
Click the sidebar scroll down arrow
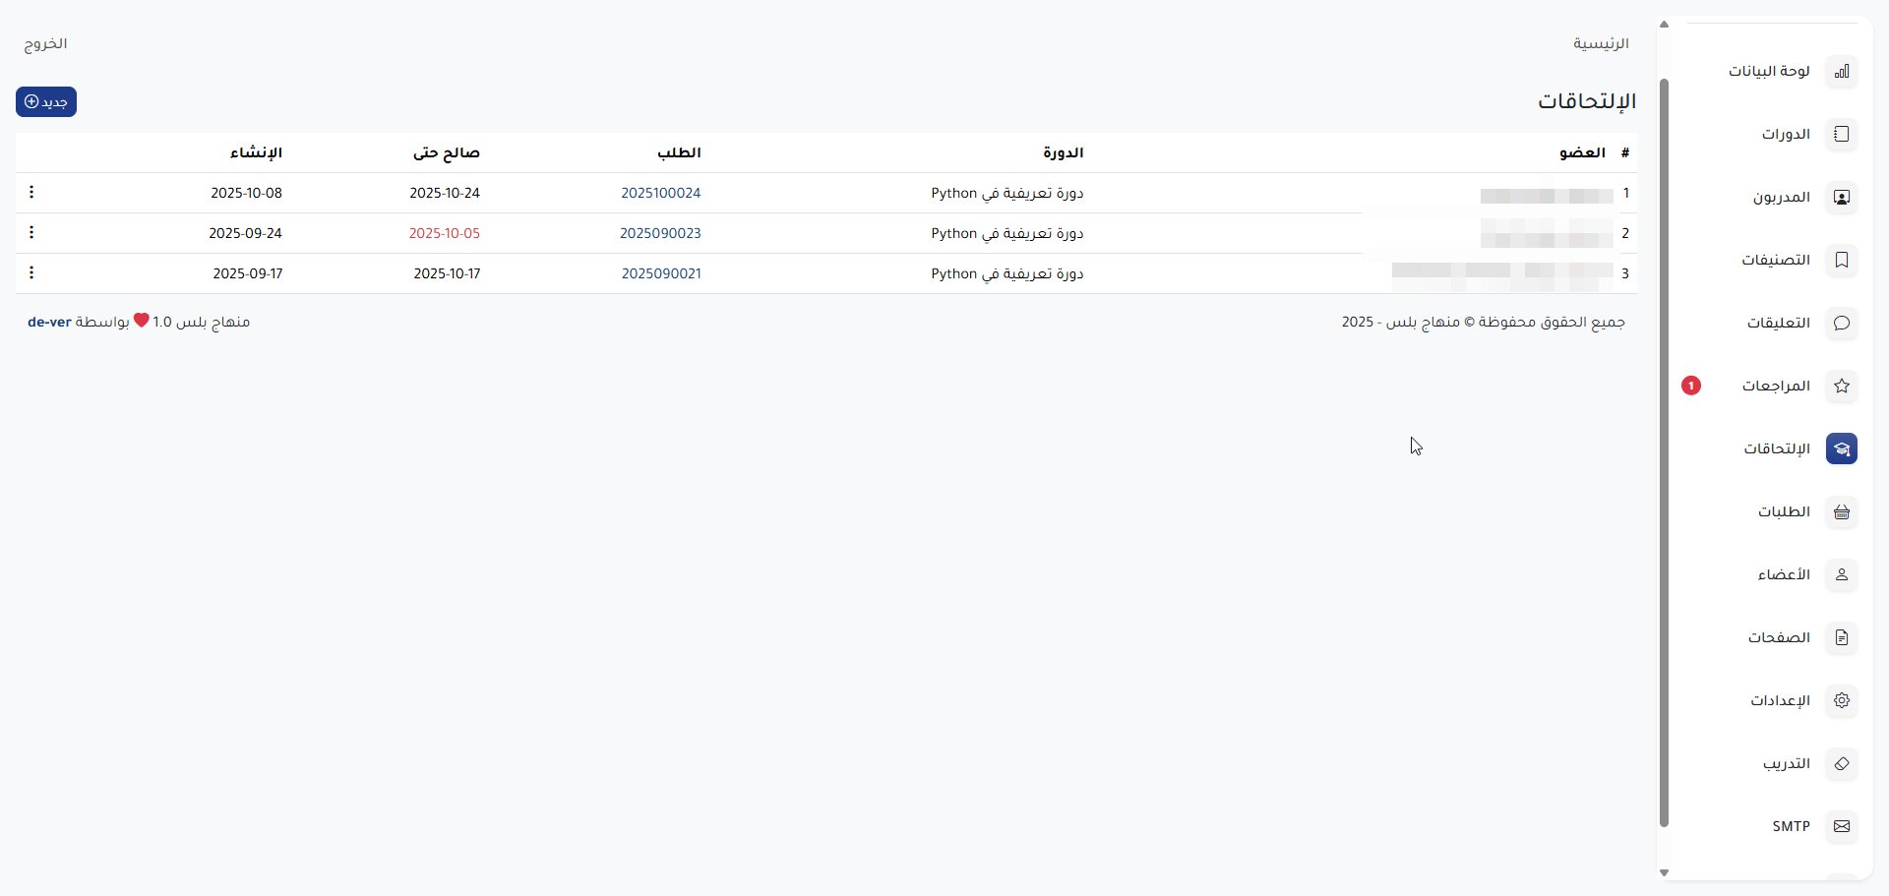[1664, 872]
